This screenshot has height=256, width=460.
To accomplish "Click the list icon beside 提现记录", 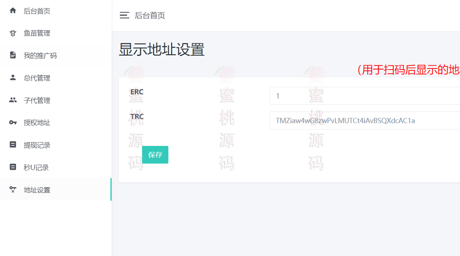I will click(13, 145).
